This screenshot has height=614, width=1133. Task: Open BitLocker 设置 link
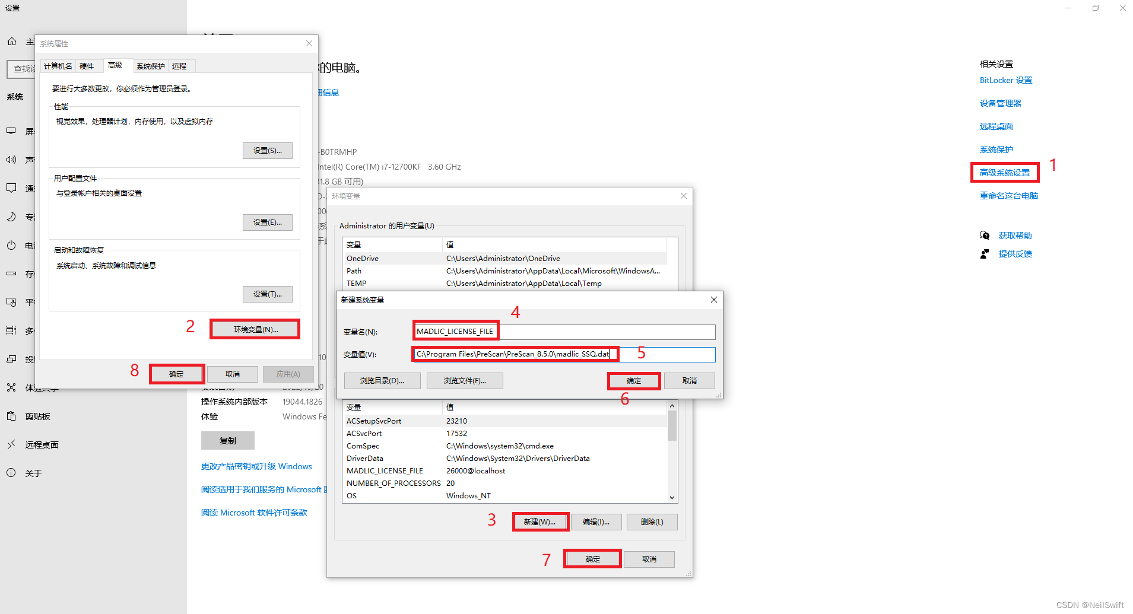1005,80
